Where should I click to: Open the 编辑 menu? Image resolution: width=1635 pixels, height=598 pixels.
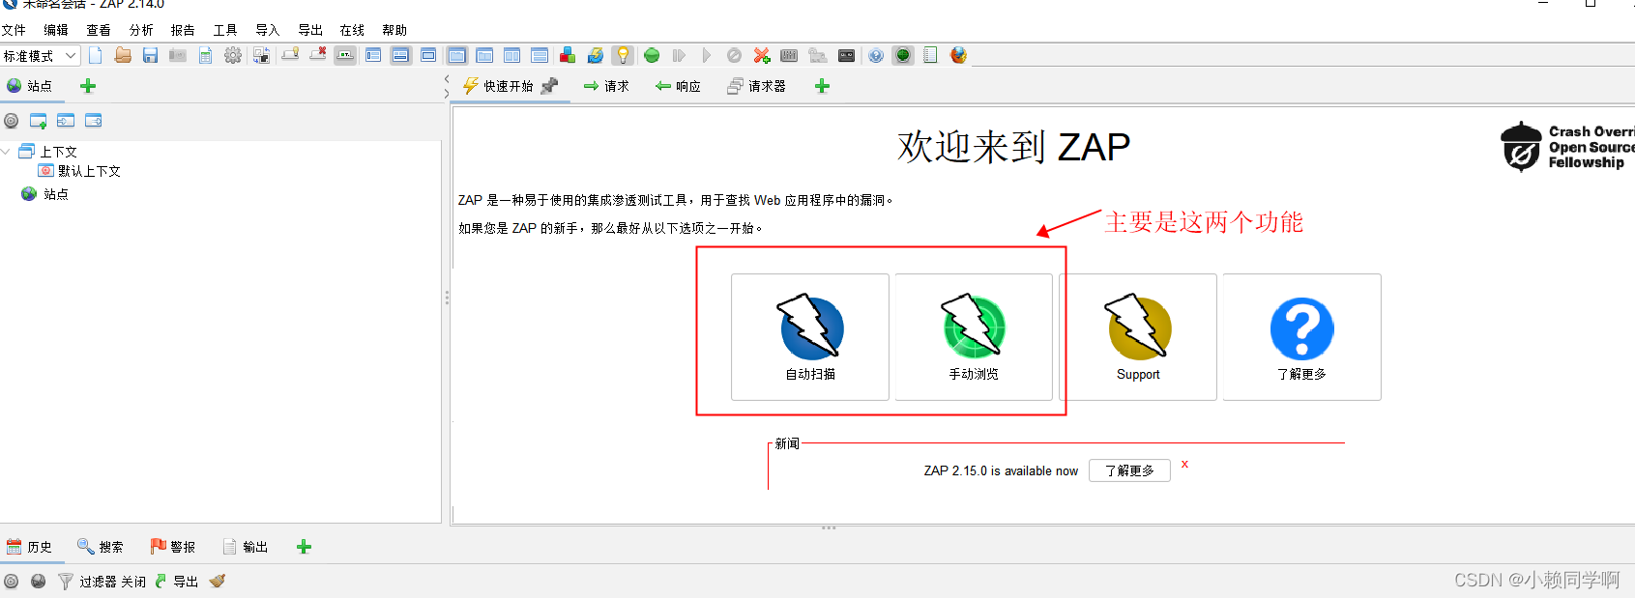[x=56, y=30]
